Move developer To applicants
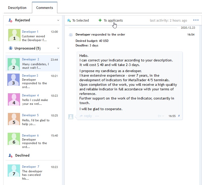 pyautogui.click(x=113, y=21)
